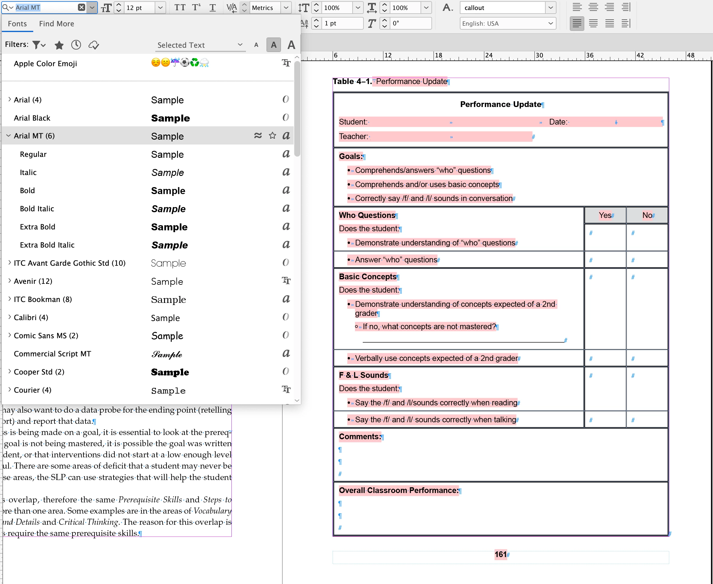Toggle favorite star on Arial MT
Viewport: 713px width, 584px height.
(272, 135)
